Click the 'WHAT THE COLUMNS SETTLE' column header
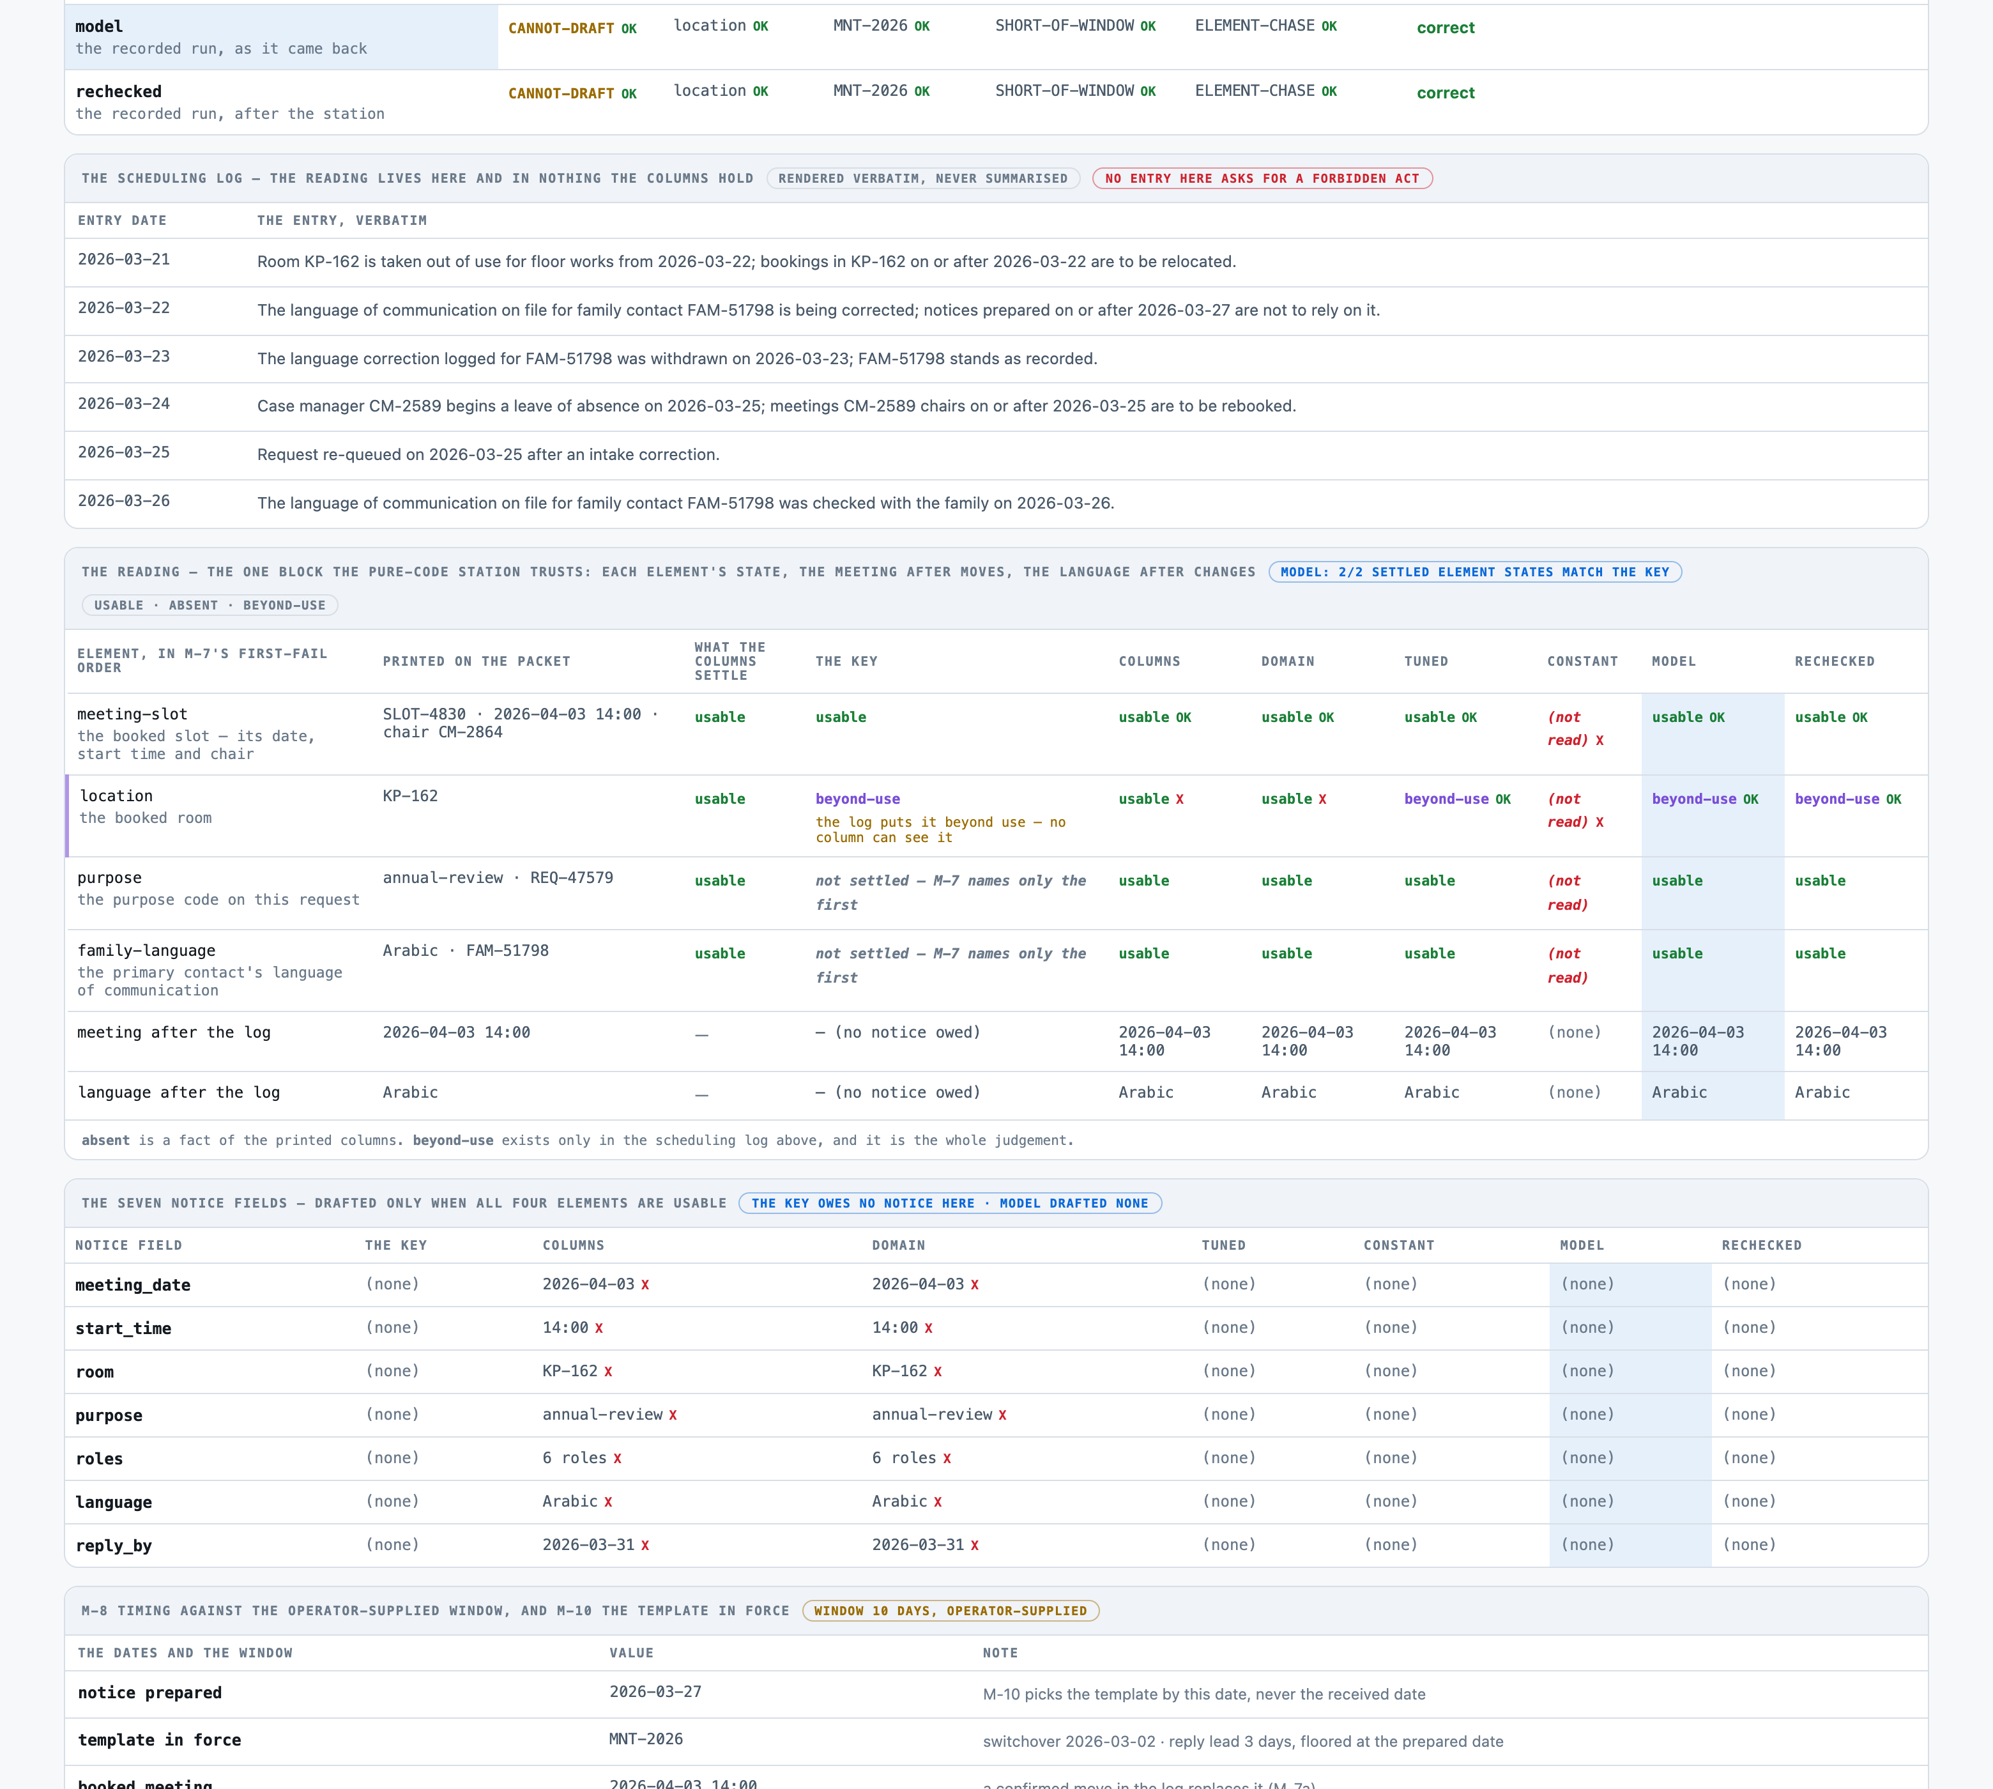 pyautogui.click(x=730, y=661)
